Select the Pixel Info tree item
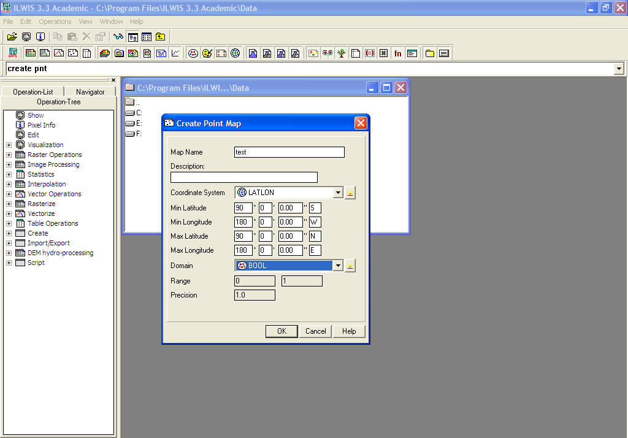The image size is (628, 438). tap(41, 125)
